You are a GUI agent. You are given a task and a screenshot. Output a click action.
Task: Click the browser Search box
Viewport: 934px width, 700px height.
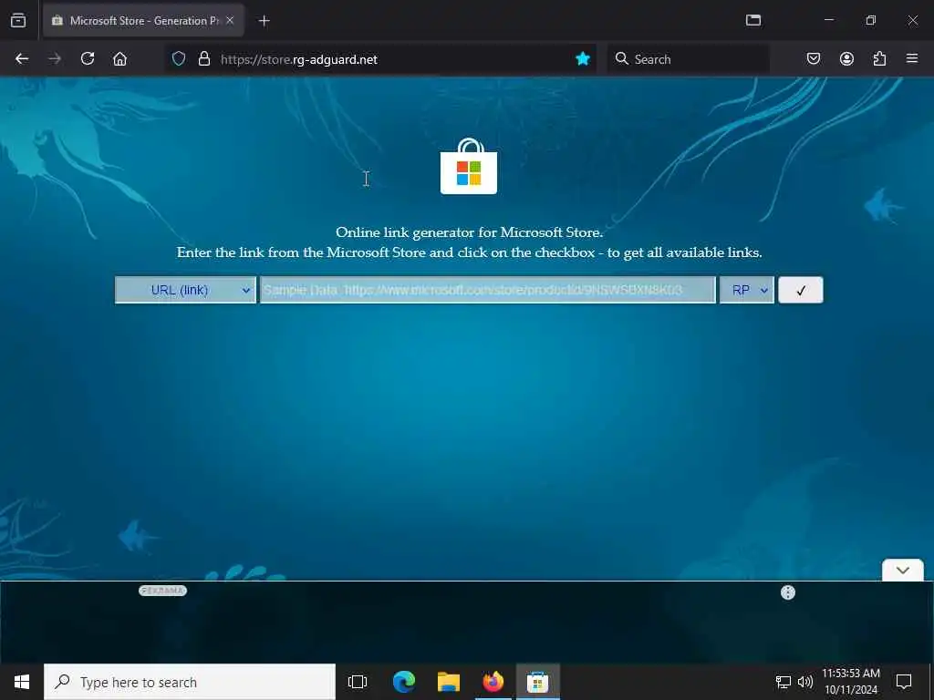point(689,59)
